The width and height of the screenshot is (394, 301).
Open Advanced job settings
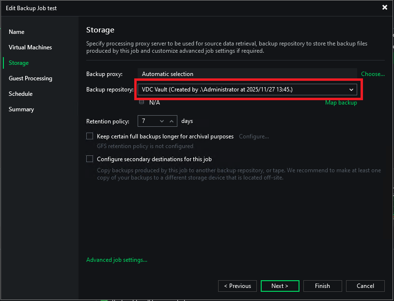coord(117,260)
